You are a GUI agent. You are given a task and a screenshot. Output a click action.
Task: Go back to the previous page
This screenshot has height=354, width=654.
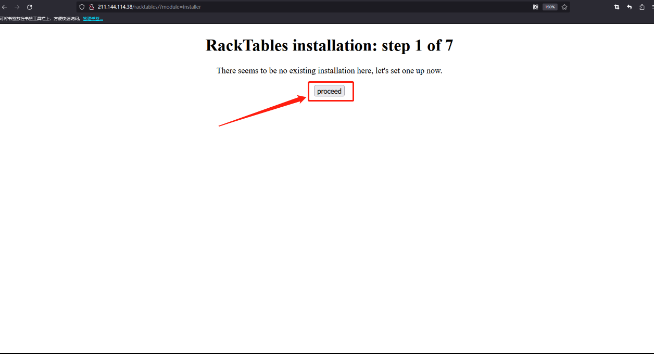pos(4,7)
